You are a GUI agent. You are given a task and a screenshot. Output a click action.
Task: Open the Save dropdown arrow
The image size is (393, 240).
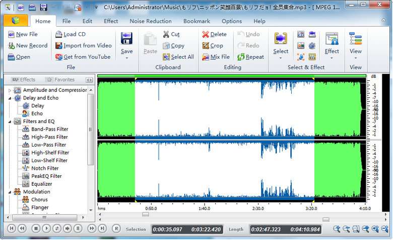coord(126,58)
